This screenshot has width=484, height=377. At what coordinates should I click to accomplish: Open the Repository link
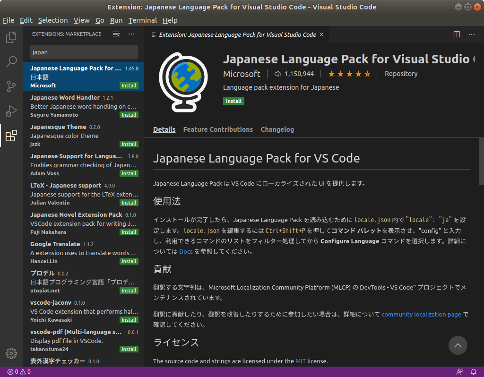point(401,74)
